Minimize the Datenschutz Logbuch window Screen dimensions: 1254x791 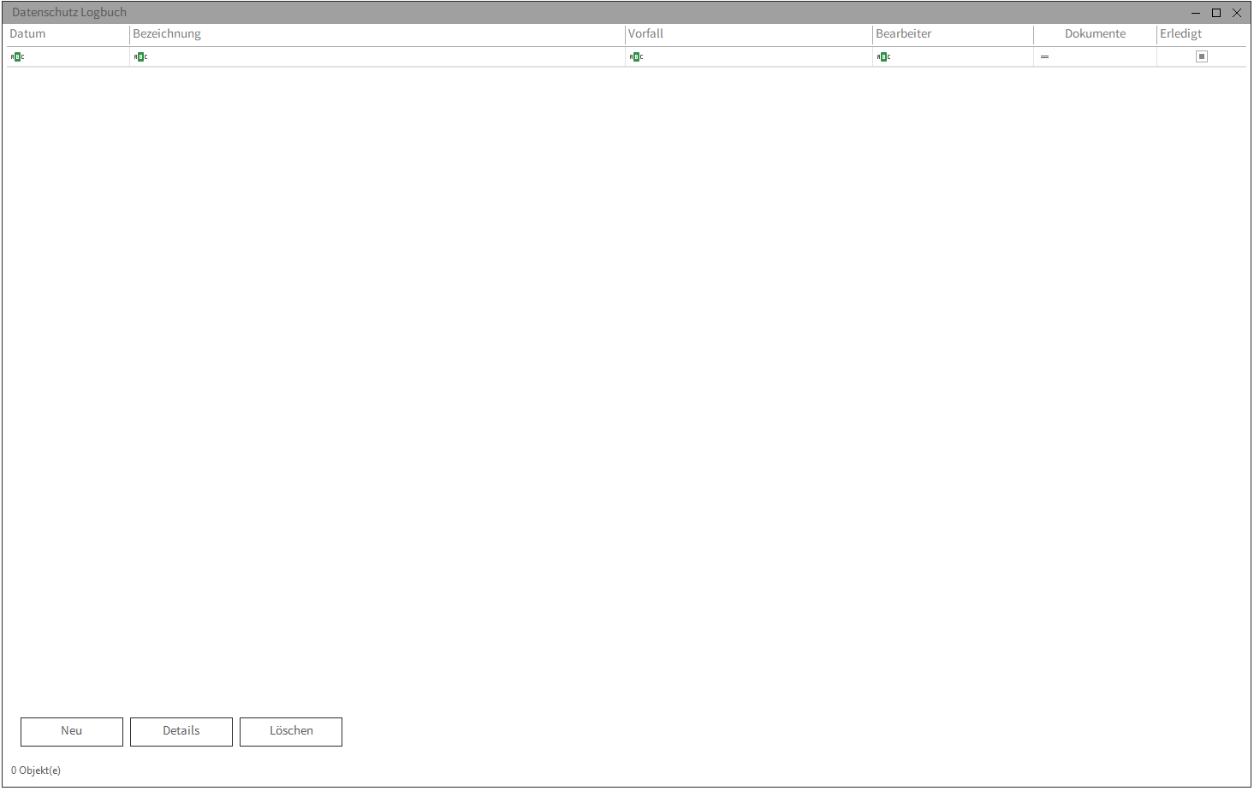pos(1196,13)
